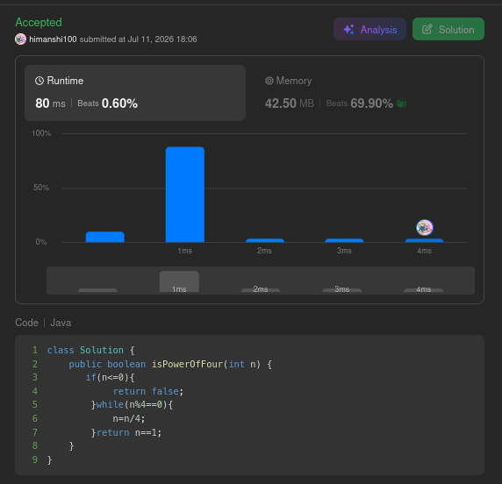Click the Beats 69.90% value
Screen dimensions: 502x484
click(360, 103)
